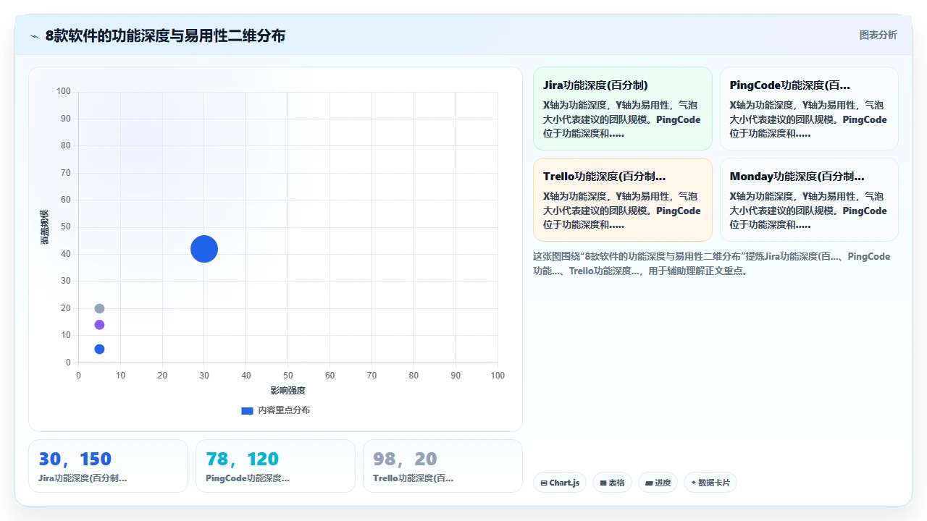Click the 内容重点分布 legend label
The image size is (927, 521).
(284, 410)
